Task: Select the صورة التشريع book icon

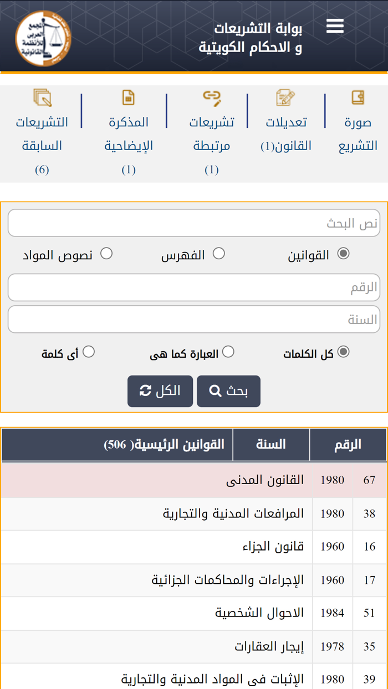Action: point(357,98)
